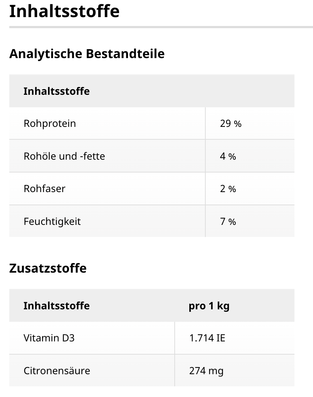The height and width of the screenshot is (397, 313).
Task: Select the Citronensäure row label
Action: pyautogui.click(x=57, y=371)
